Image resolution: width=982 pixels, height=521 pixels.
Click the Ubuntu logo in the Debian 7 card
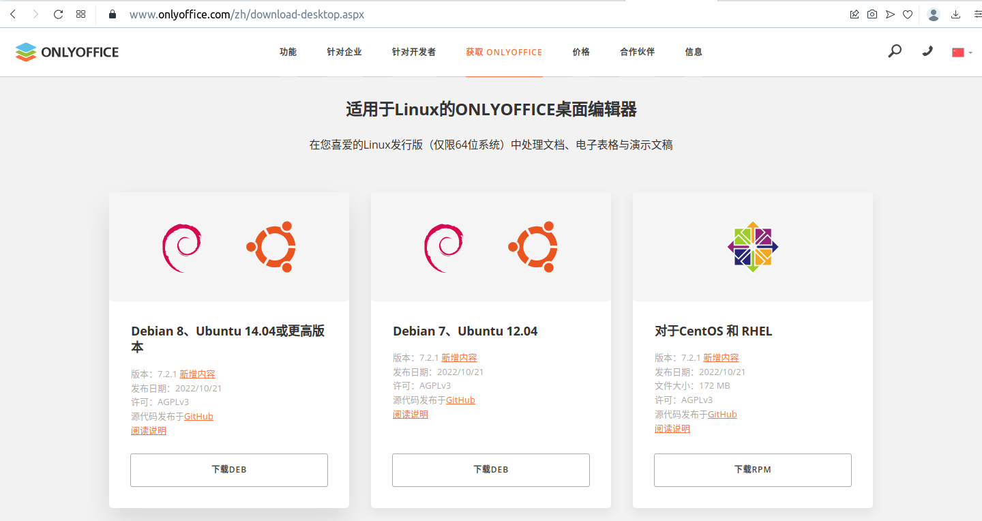click(x=533, y=247)
